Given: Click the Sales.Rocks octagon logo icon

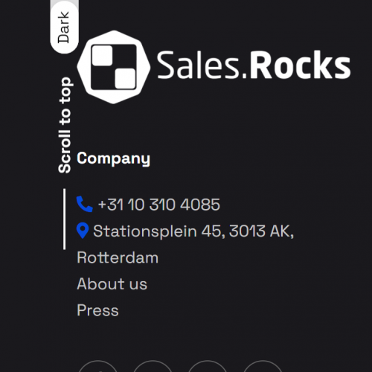Looking at the screenshot, I should [114, 67].
